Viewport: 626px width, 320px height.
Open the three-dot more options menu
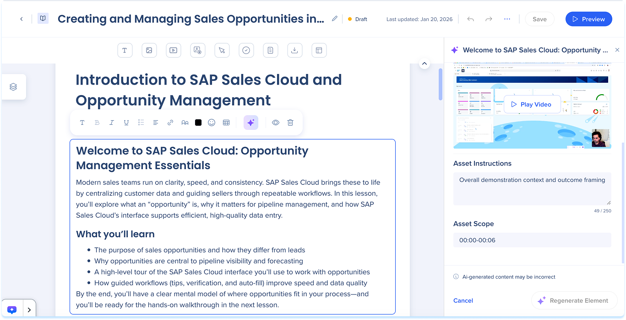(x=507, y=19)
